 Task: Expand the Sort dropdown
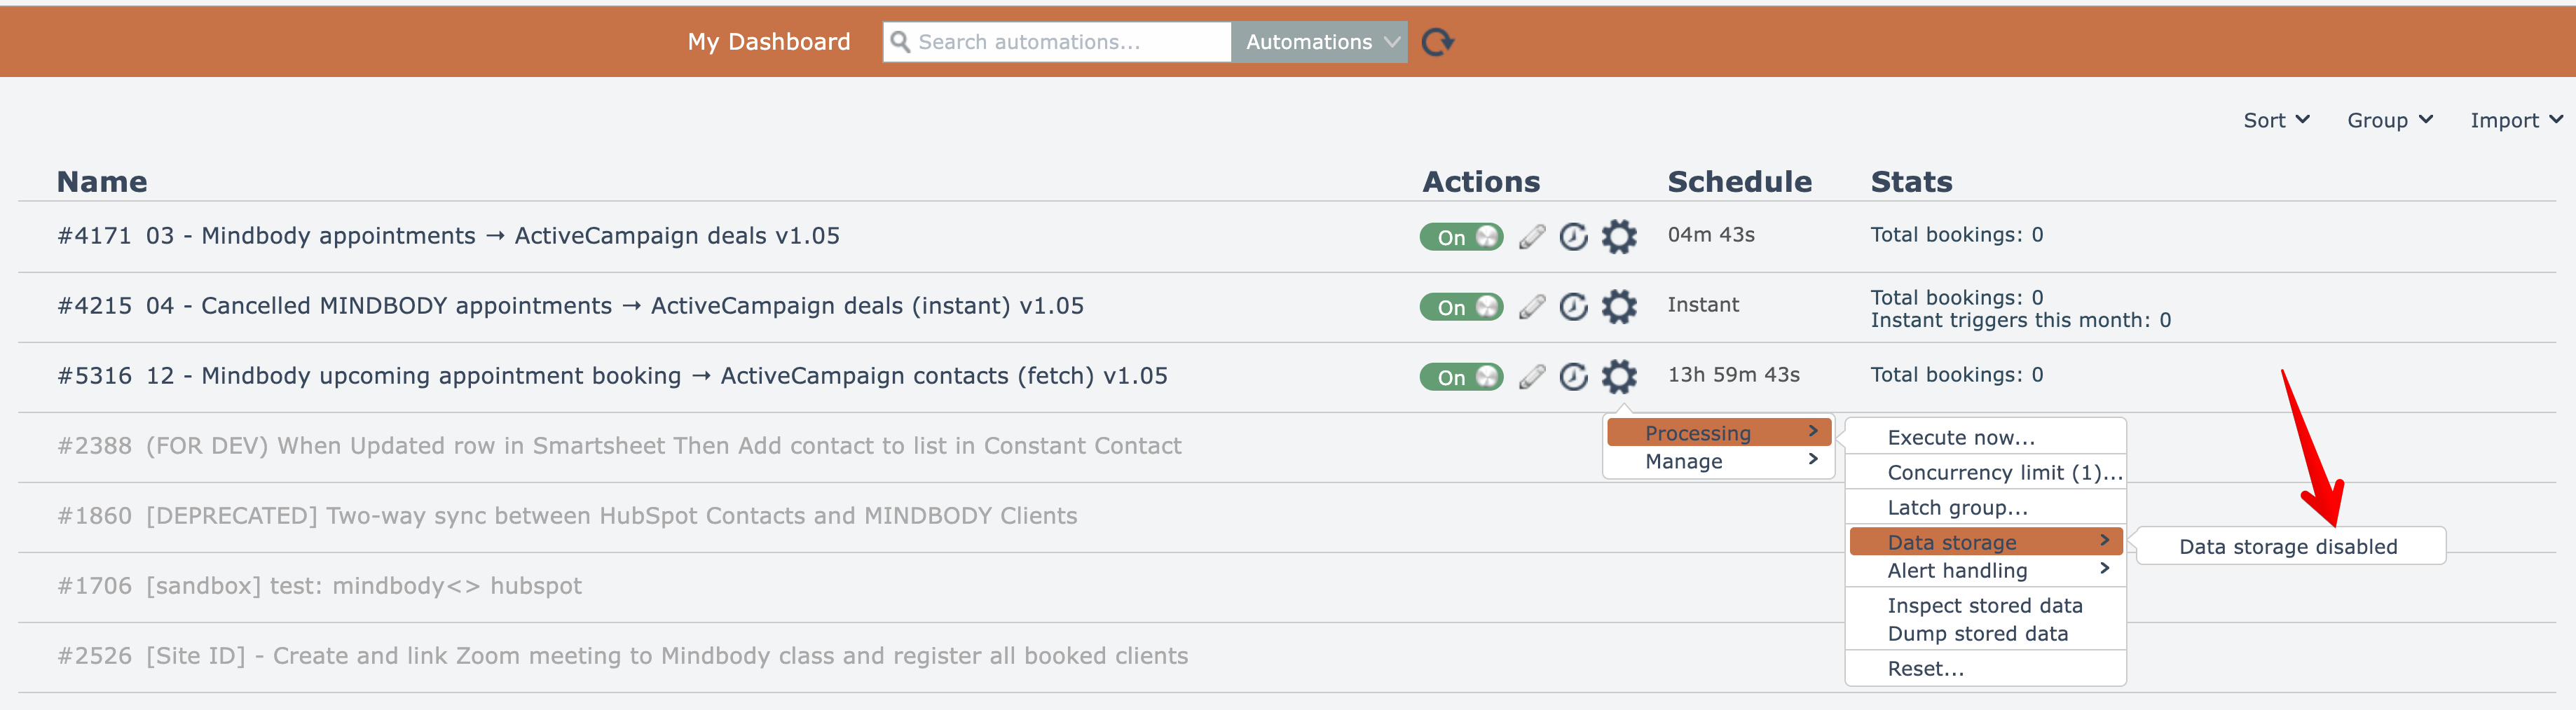(2275, 120)
